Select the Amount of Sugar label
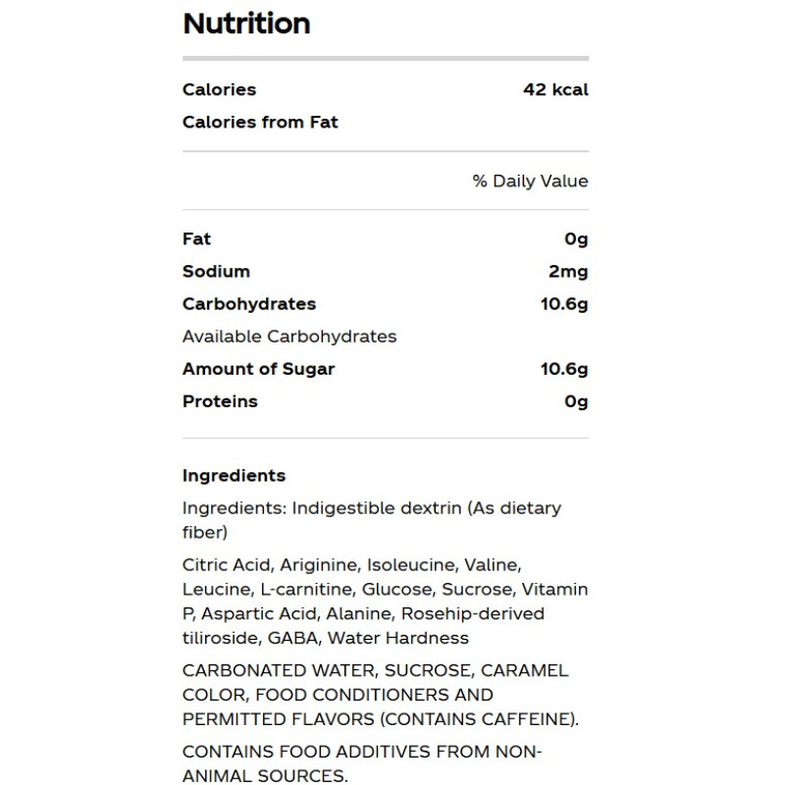 (258, 369)
